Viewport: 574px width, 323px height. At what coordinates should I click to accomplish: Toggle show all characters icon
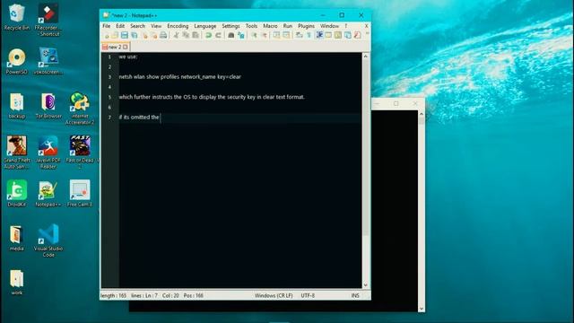click(309, 35)
